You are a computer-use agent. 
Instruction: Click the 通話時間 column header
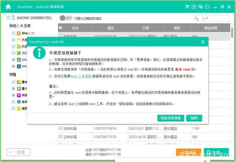(211, 28)
